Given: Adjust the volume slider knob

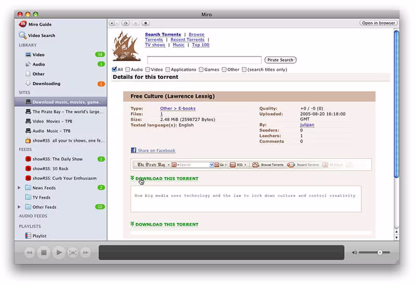Looking at the screenshot, I should [380, 252].
